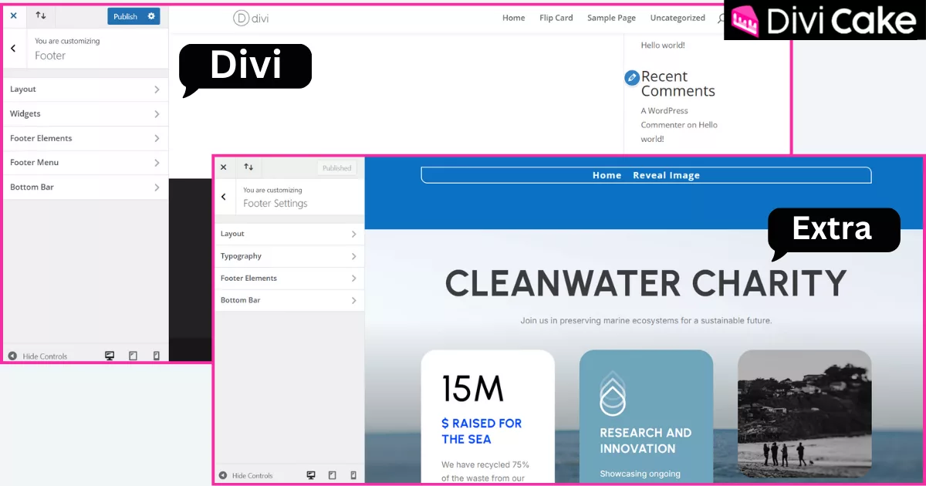The image size is (926, 486).
Task: Click reorder arrows icon in Extra customizer
Action: tap(248, 167)
